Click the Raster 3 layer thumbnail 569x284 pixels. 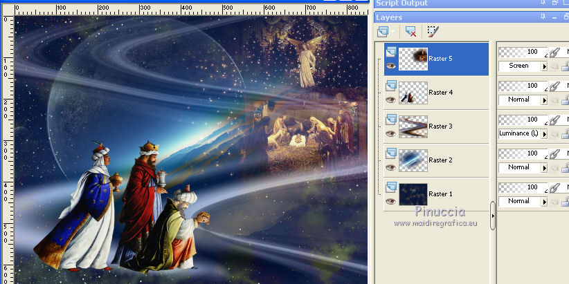413,126
